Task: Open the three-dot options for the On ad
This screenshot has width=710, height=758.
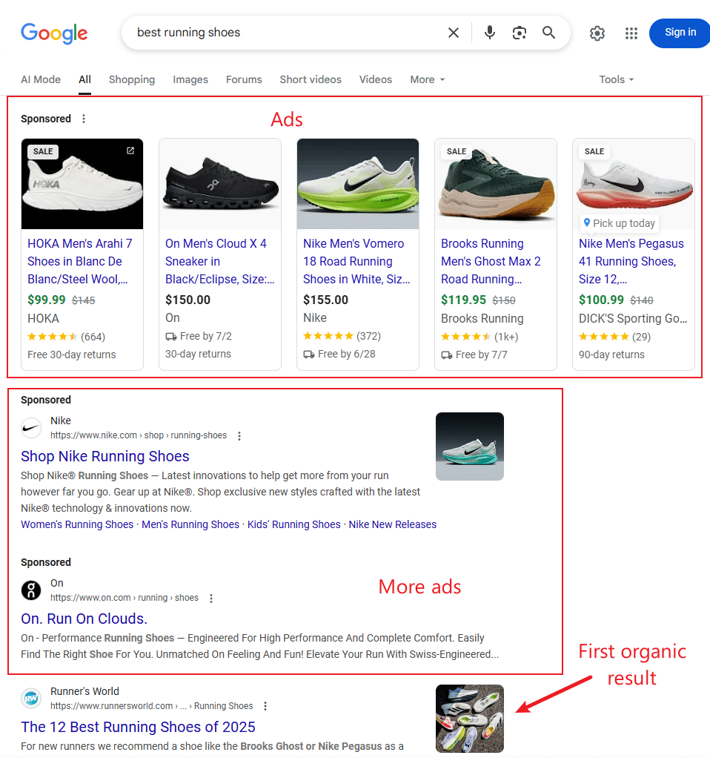Action: [x=211, y=598]
